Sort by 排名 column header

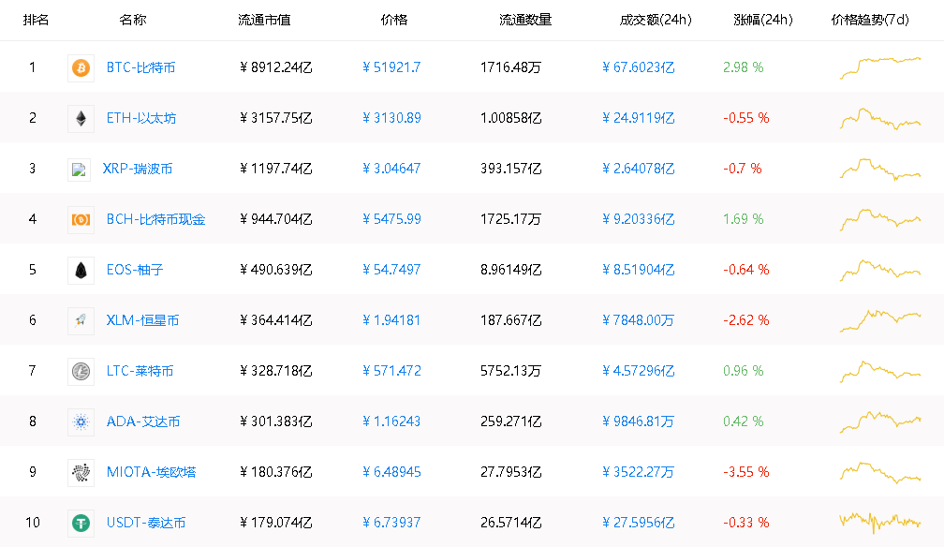click(x=37, y=20)
